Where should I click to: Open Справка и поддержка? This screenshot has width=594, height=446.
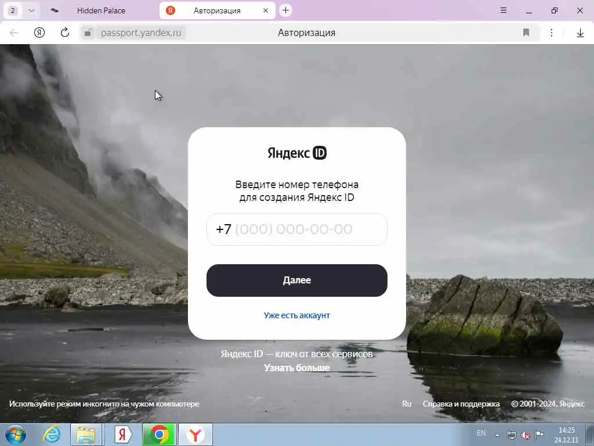click(461, 404)
